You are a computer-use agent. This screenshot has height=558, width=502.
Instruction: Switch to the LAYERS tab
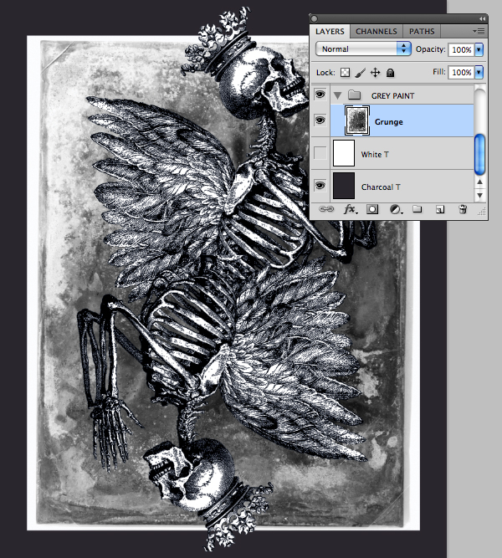[x=330, y=31]
